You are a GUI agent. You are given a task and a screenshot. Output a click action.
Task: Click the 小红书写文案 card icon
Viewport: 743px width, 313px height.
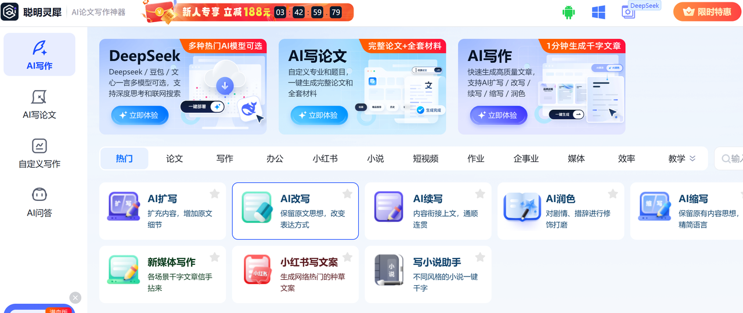257,270
